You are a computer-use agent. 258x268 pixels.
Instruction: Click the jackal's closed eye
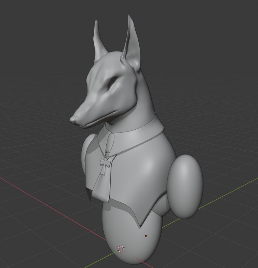click(x=113, y=83)
